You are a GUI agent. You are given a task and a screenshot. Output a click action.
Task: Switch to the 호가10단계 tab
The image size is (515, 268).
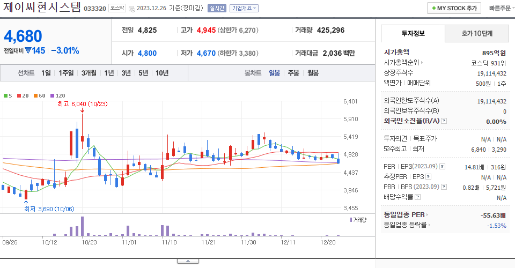pos(477,33)
